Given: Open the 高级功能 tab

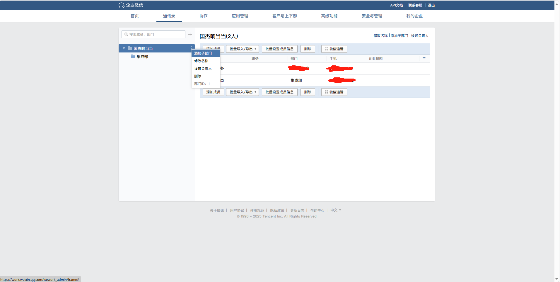Looking at the screenshot, I should (329, 16).
